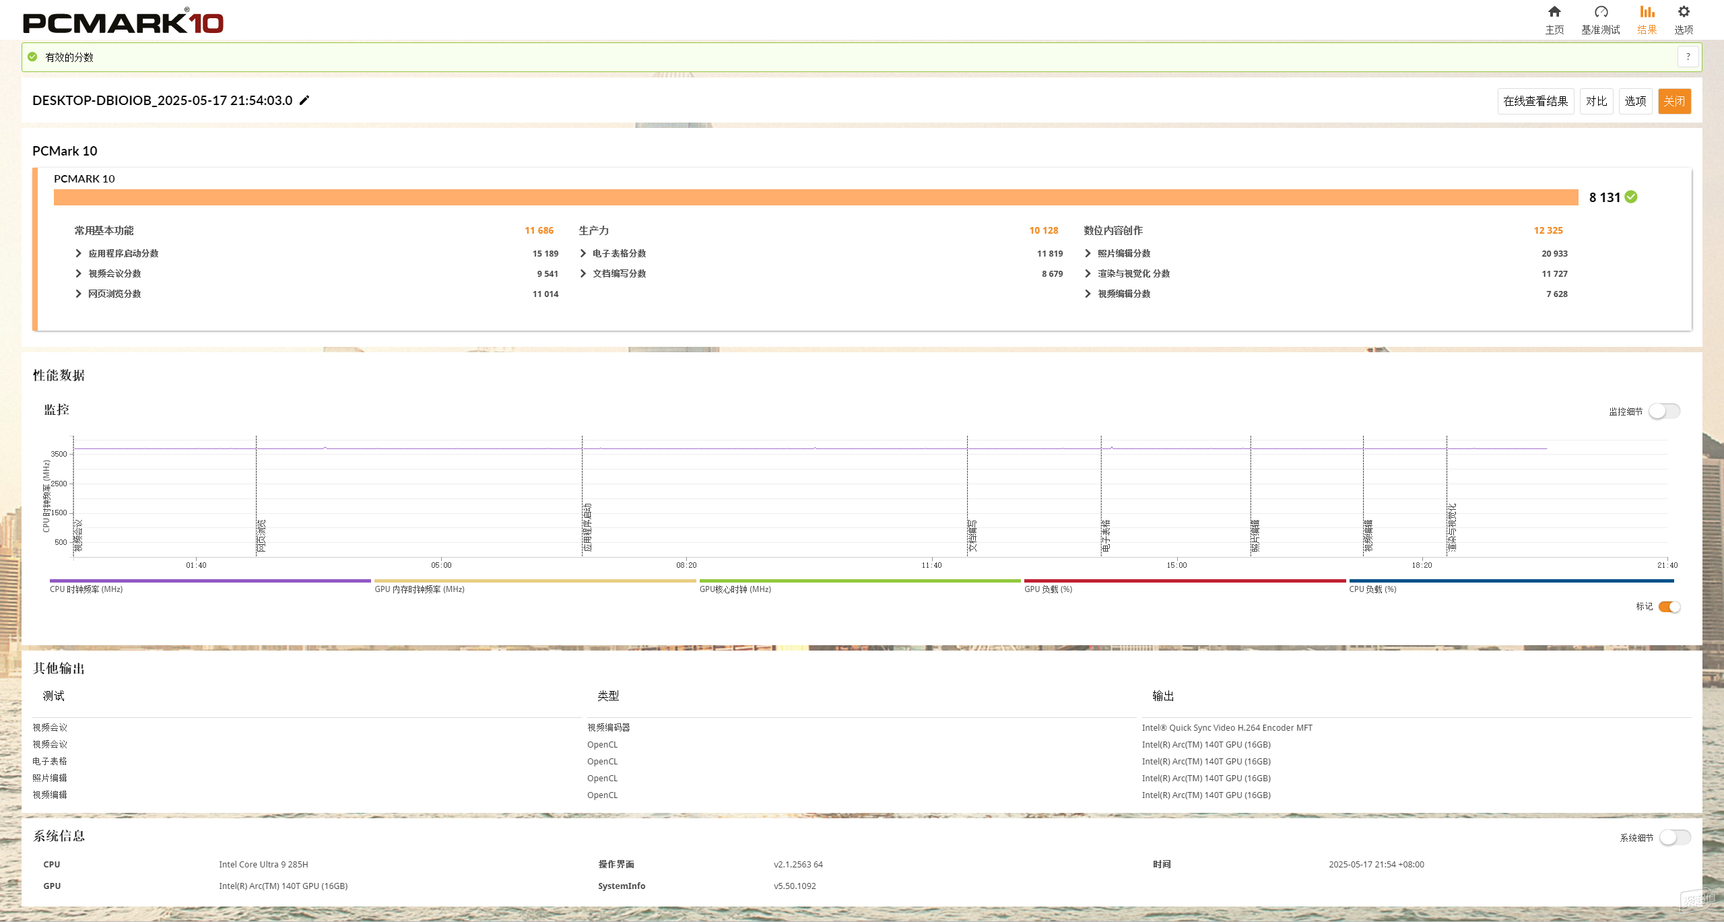This screenshot has width=1724, height=922.
Task: Open the 选项 settings gear icon
Action: point(1684,12)
